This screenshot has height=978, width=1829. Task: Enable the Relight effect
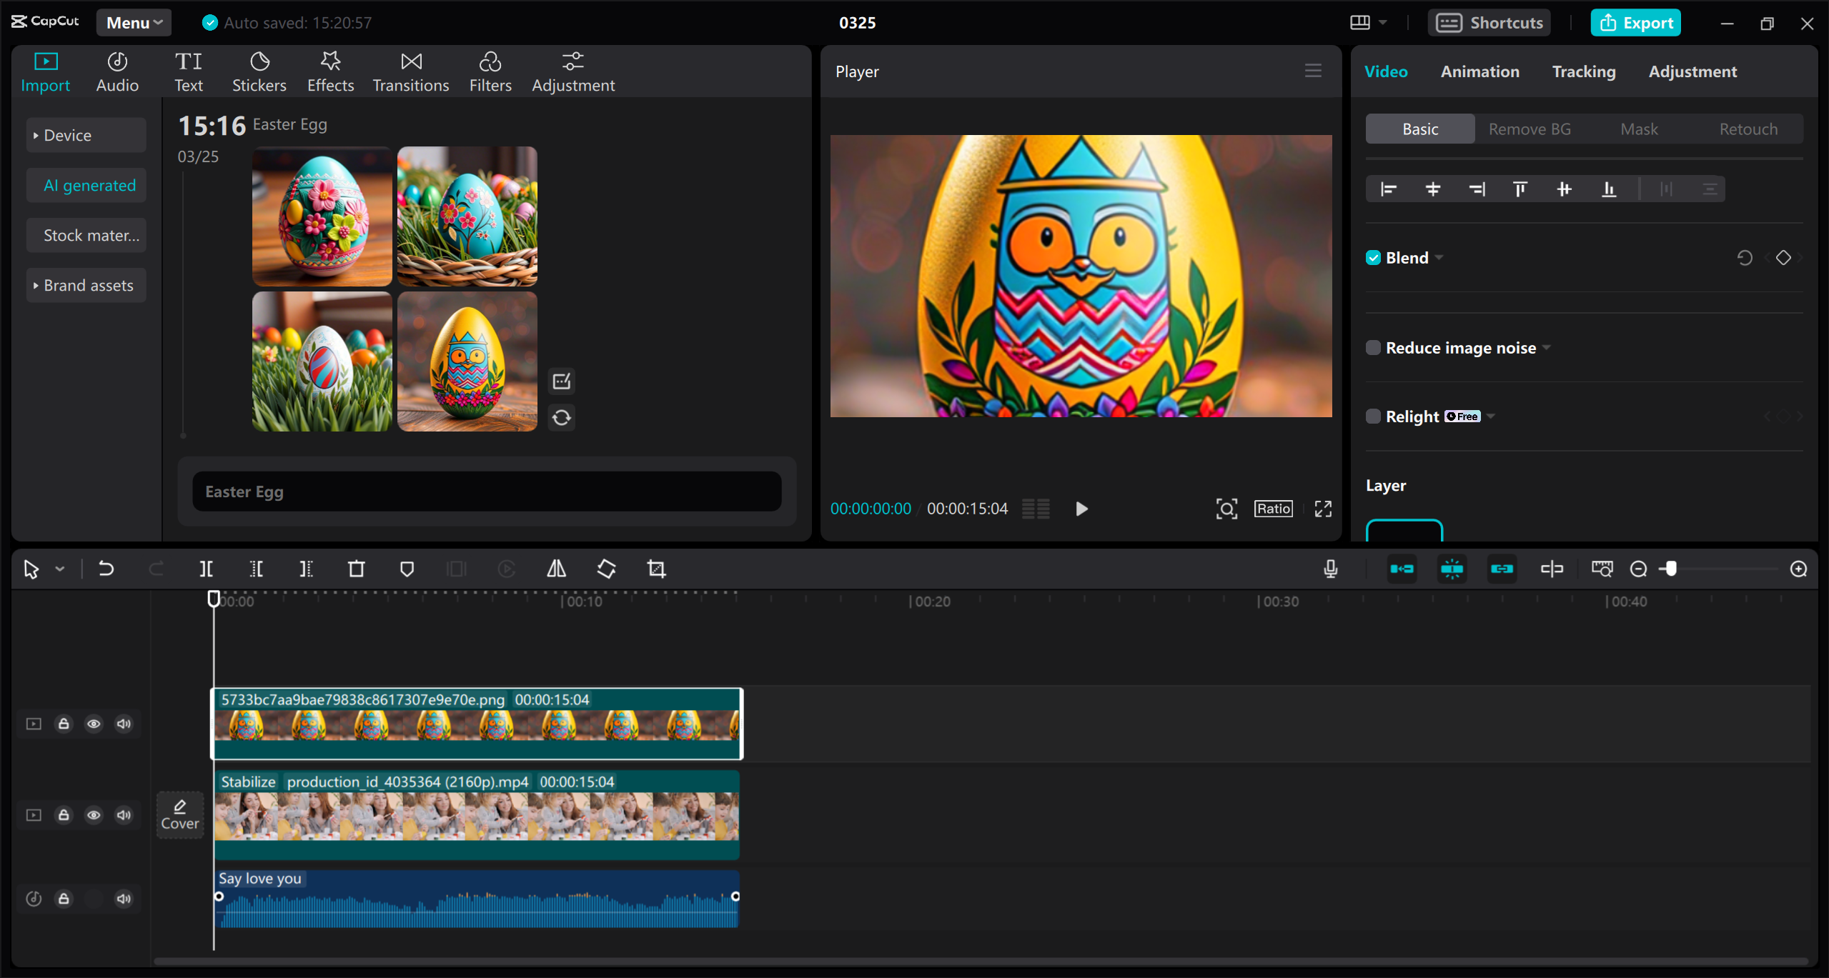(1374, 416)
